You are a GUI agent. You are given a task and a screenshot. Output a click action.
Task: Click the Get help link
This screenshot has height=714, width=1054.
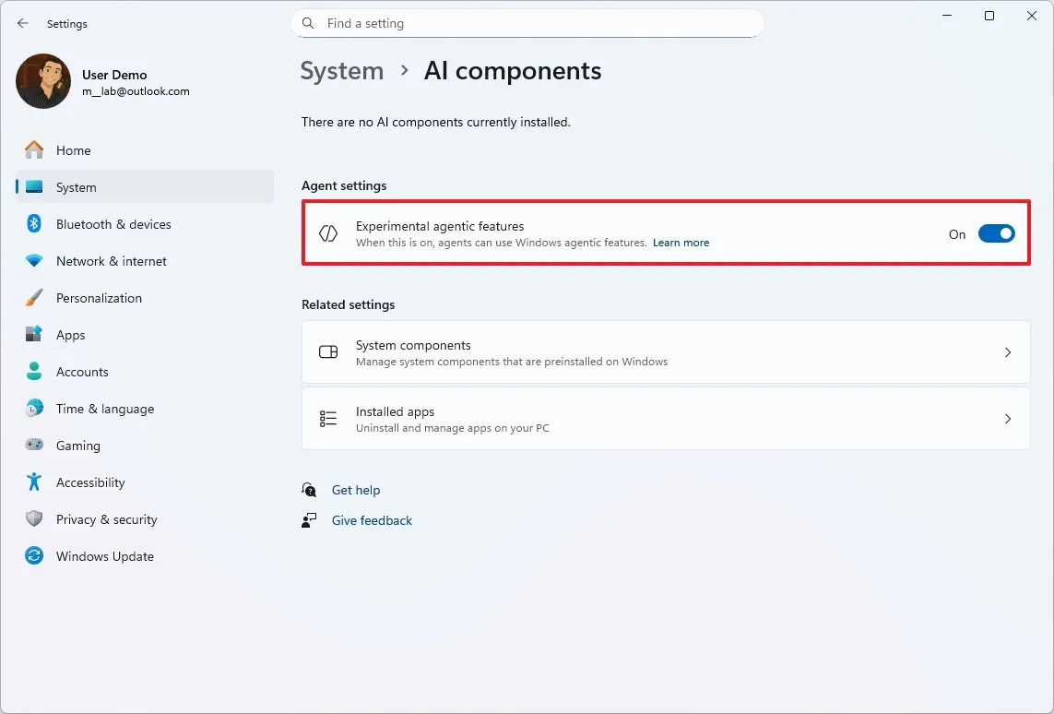tap(356, 490)
